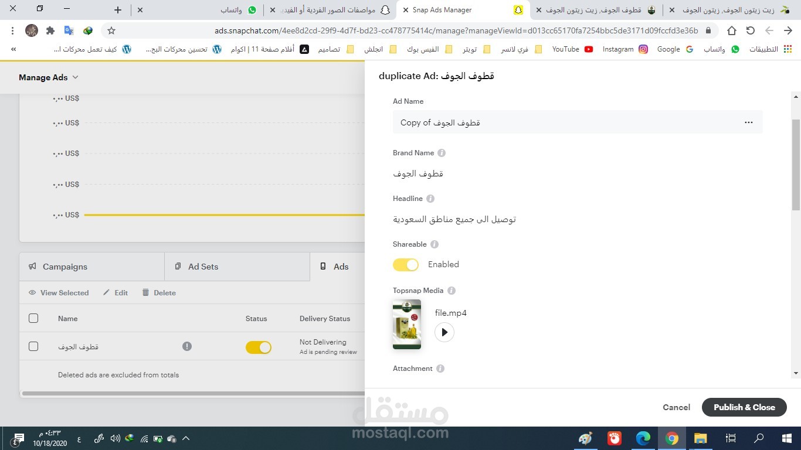Image resolution: width=801 pixels, height=450 pixels.
Task: Open Chrome from the taskbar
Action: (672, 438)
